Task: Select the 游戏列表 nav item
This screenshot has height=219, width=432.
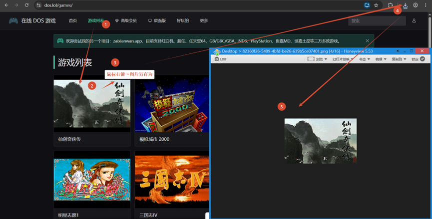Action: 95,20
